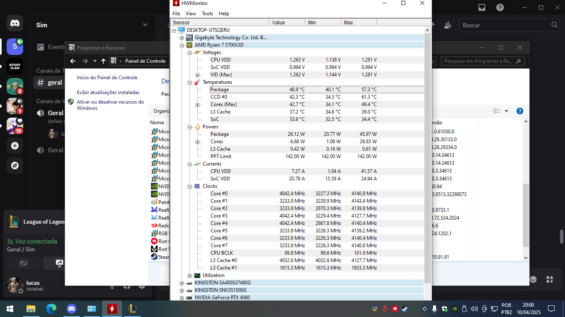
Task: Open File Explorer from the taskbar
Action: tap(31, 308)
